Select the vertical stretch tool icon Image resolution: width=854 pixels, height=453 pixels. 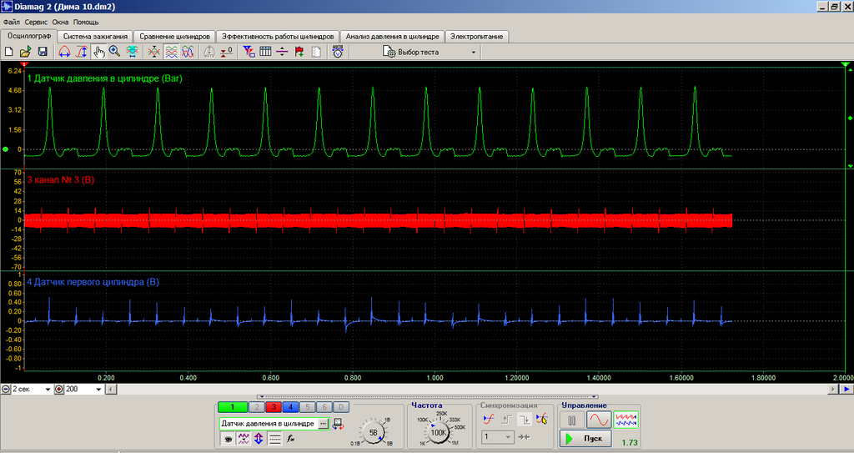click(x=81, y=52)
